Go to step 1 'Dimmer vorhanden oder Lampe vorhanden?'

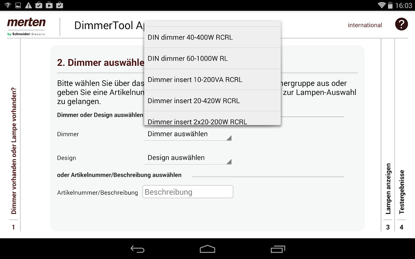tap(14, 159)
